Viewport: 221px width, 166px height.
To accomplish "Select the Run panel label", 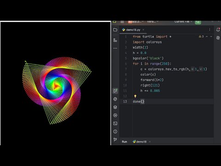I will pyautogui.click(x=124, y=142).
